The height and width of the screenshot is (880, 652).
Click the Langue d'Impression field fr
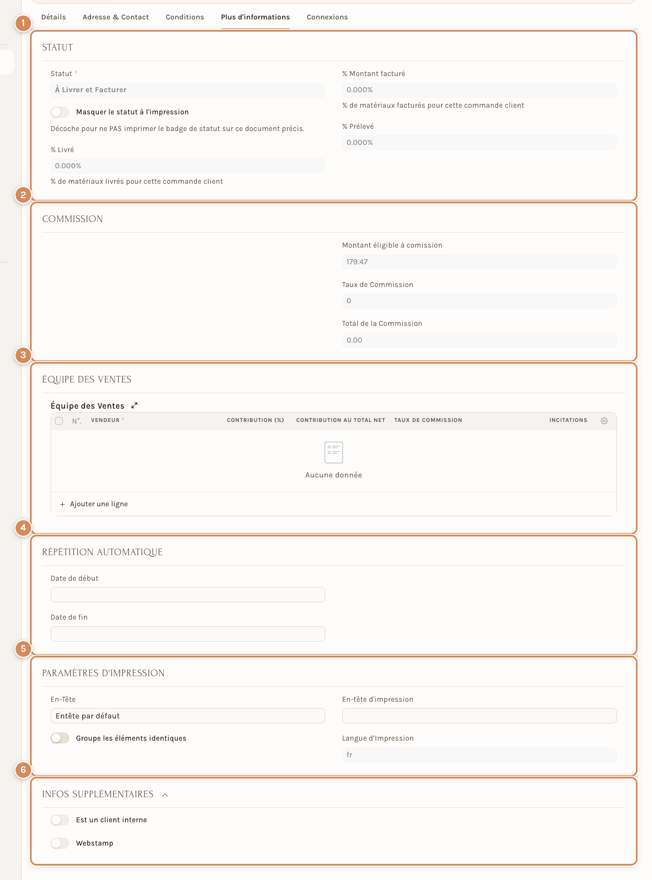(x=479, y=755)
